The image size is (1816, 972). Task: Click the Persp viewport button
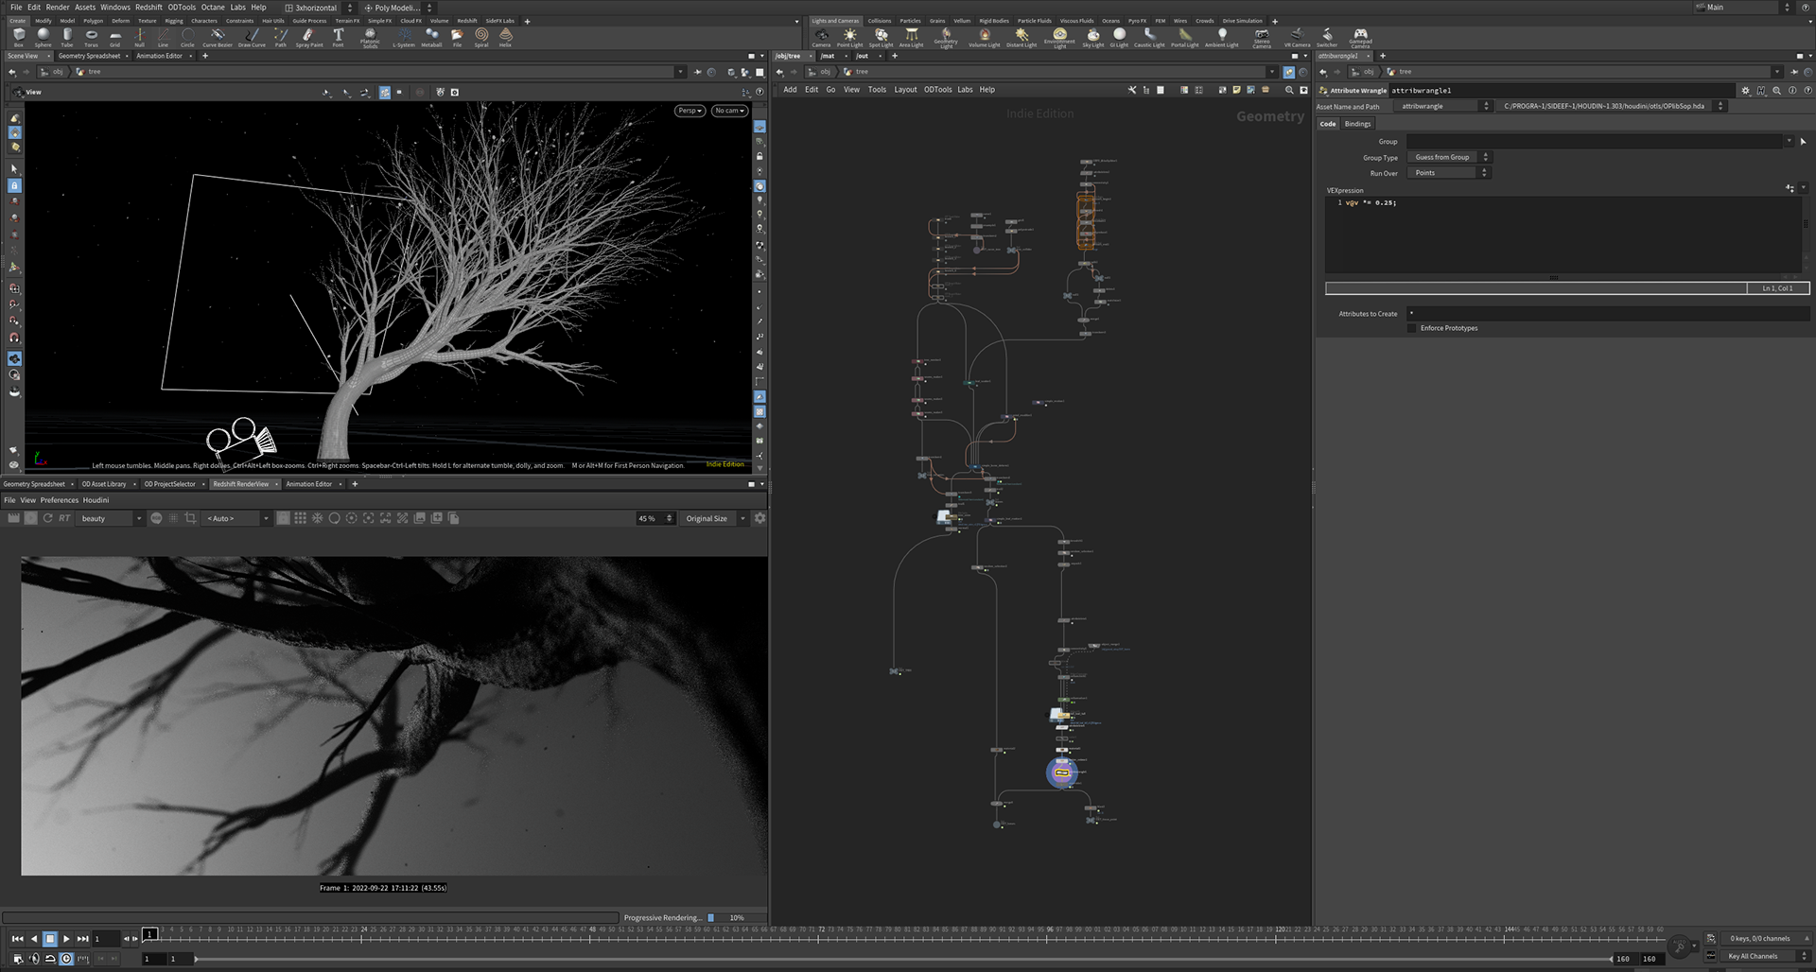click(690, 111)
